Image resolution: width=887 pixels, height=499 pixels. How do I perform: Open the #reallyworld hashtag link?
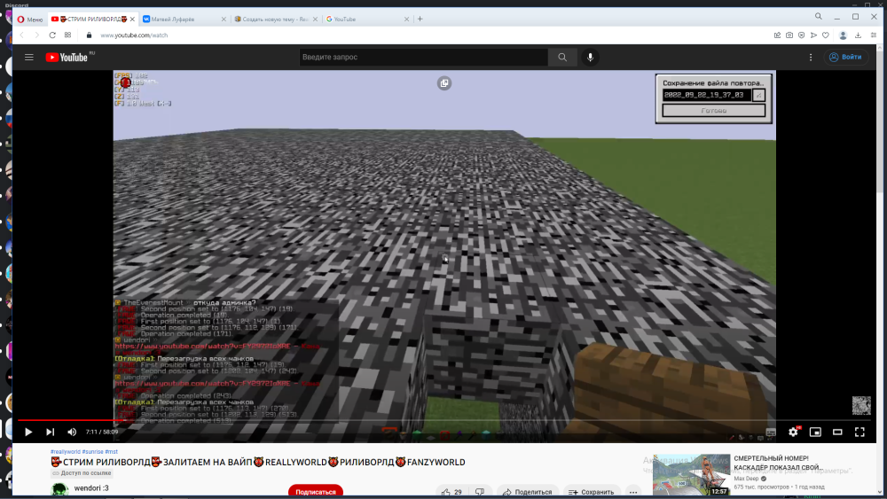coord(65,451)
